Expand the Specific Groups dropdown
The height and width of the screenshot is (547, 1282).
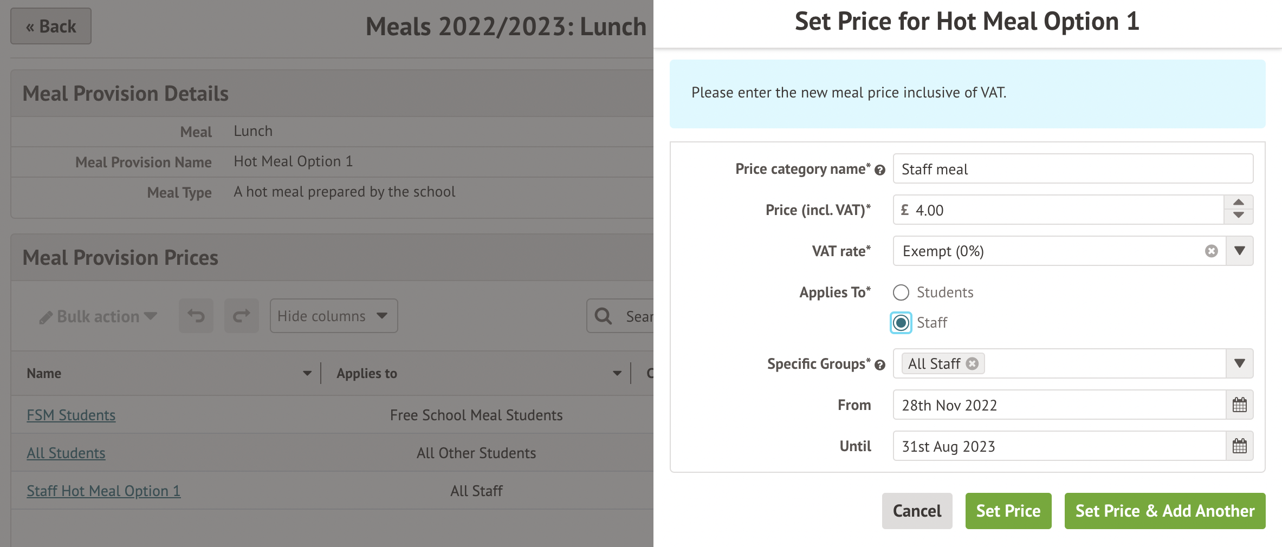click(1239, 363)
